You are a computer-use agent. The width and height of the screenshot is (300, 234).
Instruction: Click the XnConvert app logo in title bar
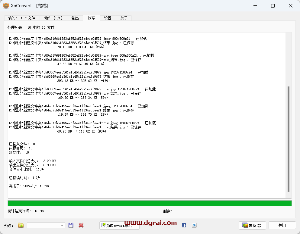6,6
